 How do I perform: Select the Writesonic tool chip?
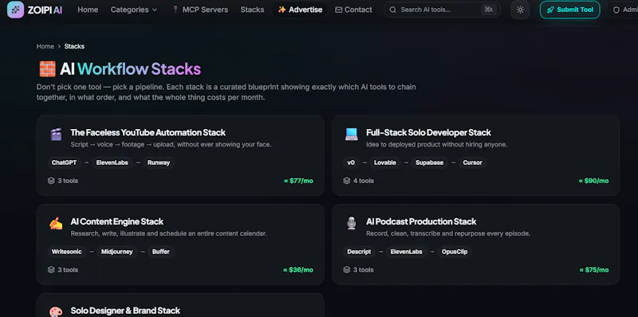[67, 252]
